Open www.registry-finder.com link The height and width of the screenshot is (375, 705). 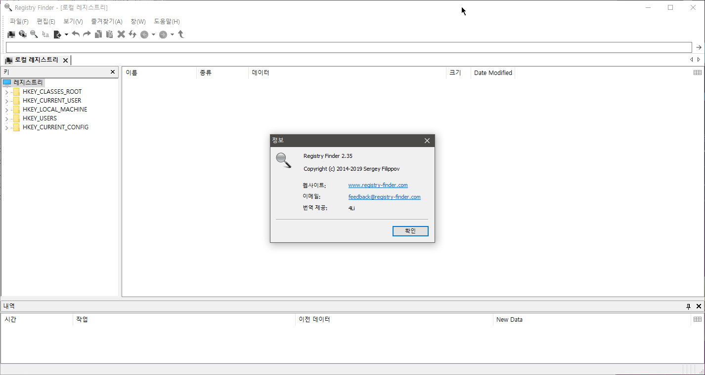coord(378,185)
